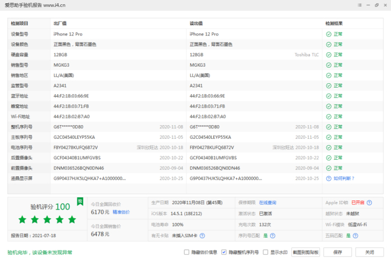Click the green check icon in 蓝牙地址 row
This screenshot has height=265, width=391.
coord(329,96)
